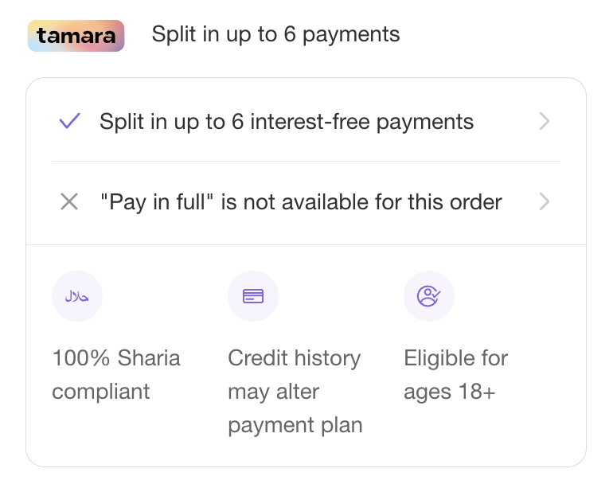The image size is (613, 484).
Task: Click the purple checkmark icon
Action: (x=70, y=122)
